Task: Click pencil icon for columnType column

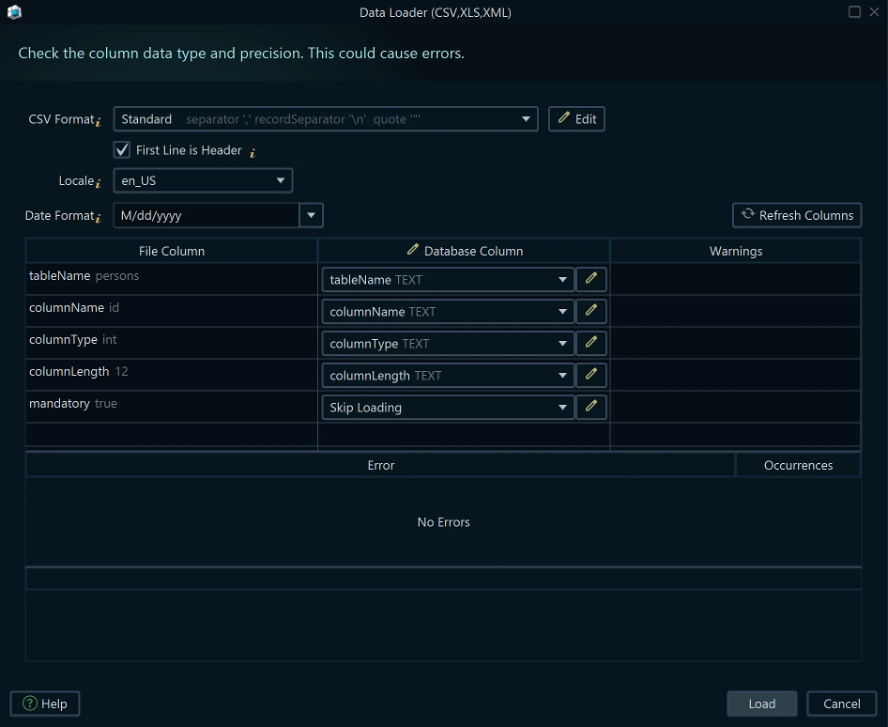Action: 591,344
